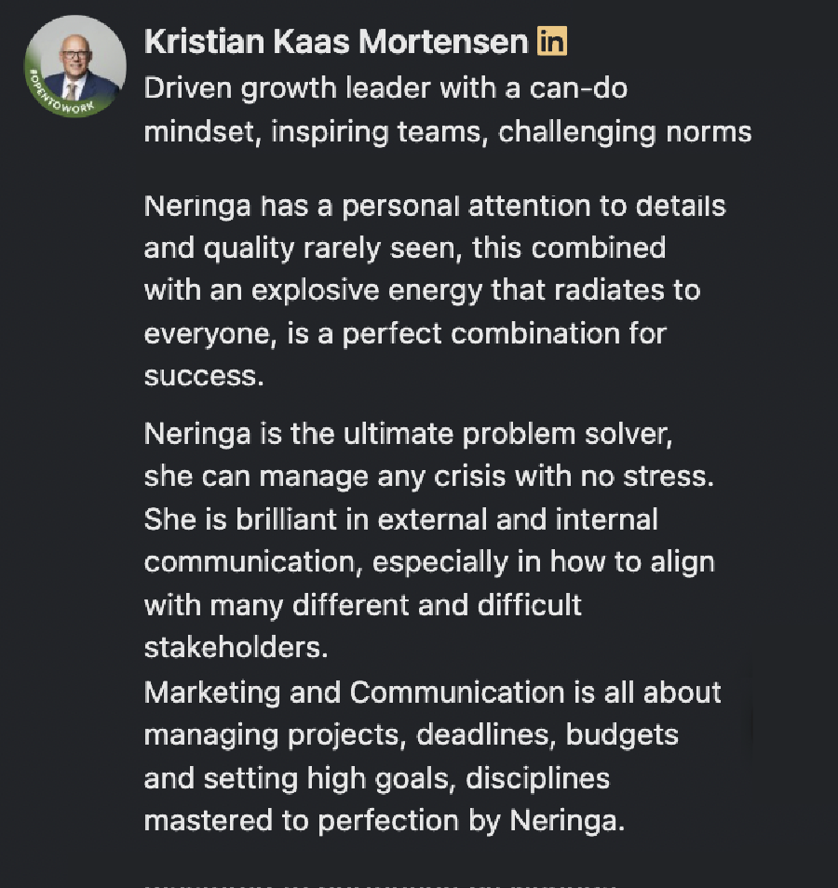
Task: Click the "Driven growth leader with a can-do" line
Action: pyautogui.click(x=385, y=88)
